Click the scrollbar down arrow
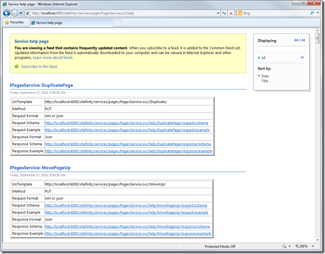Screen dimensions: 325x254 (317, 240)
